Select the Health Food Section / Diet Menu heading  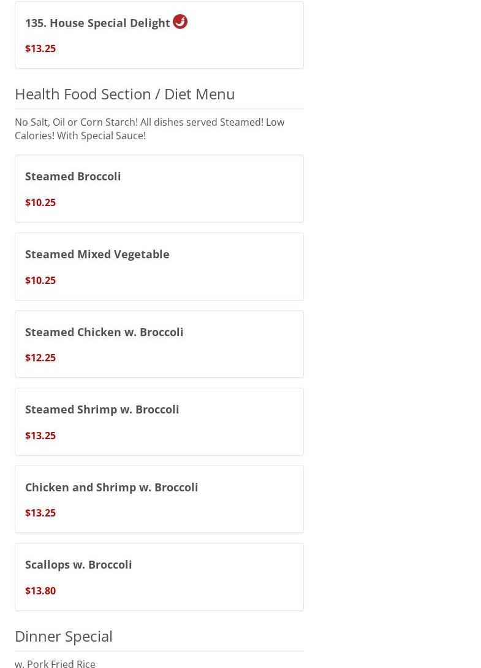124,94
